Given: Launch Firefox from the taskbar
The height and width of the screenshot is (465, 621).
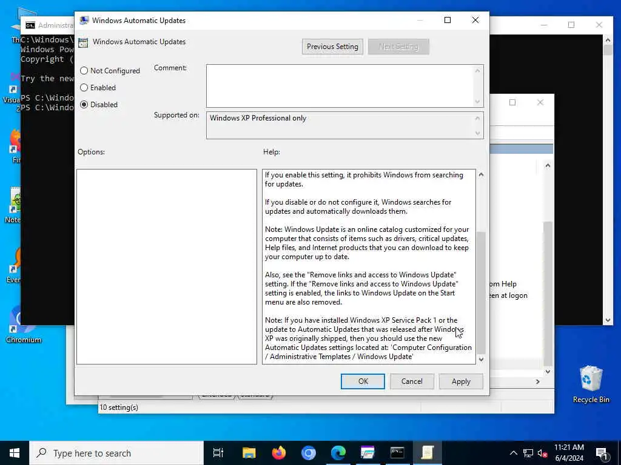Looking at the screenshot, I should 279,453.
